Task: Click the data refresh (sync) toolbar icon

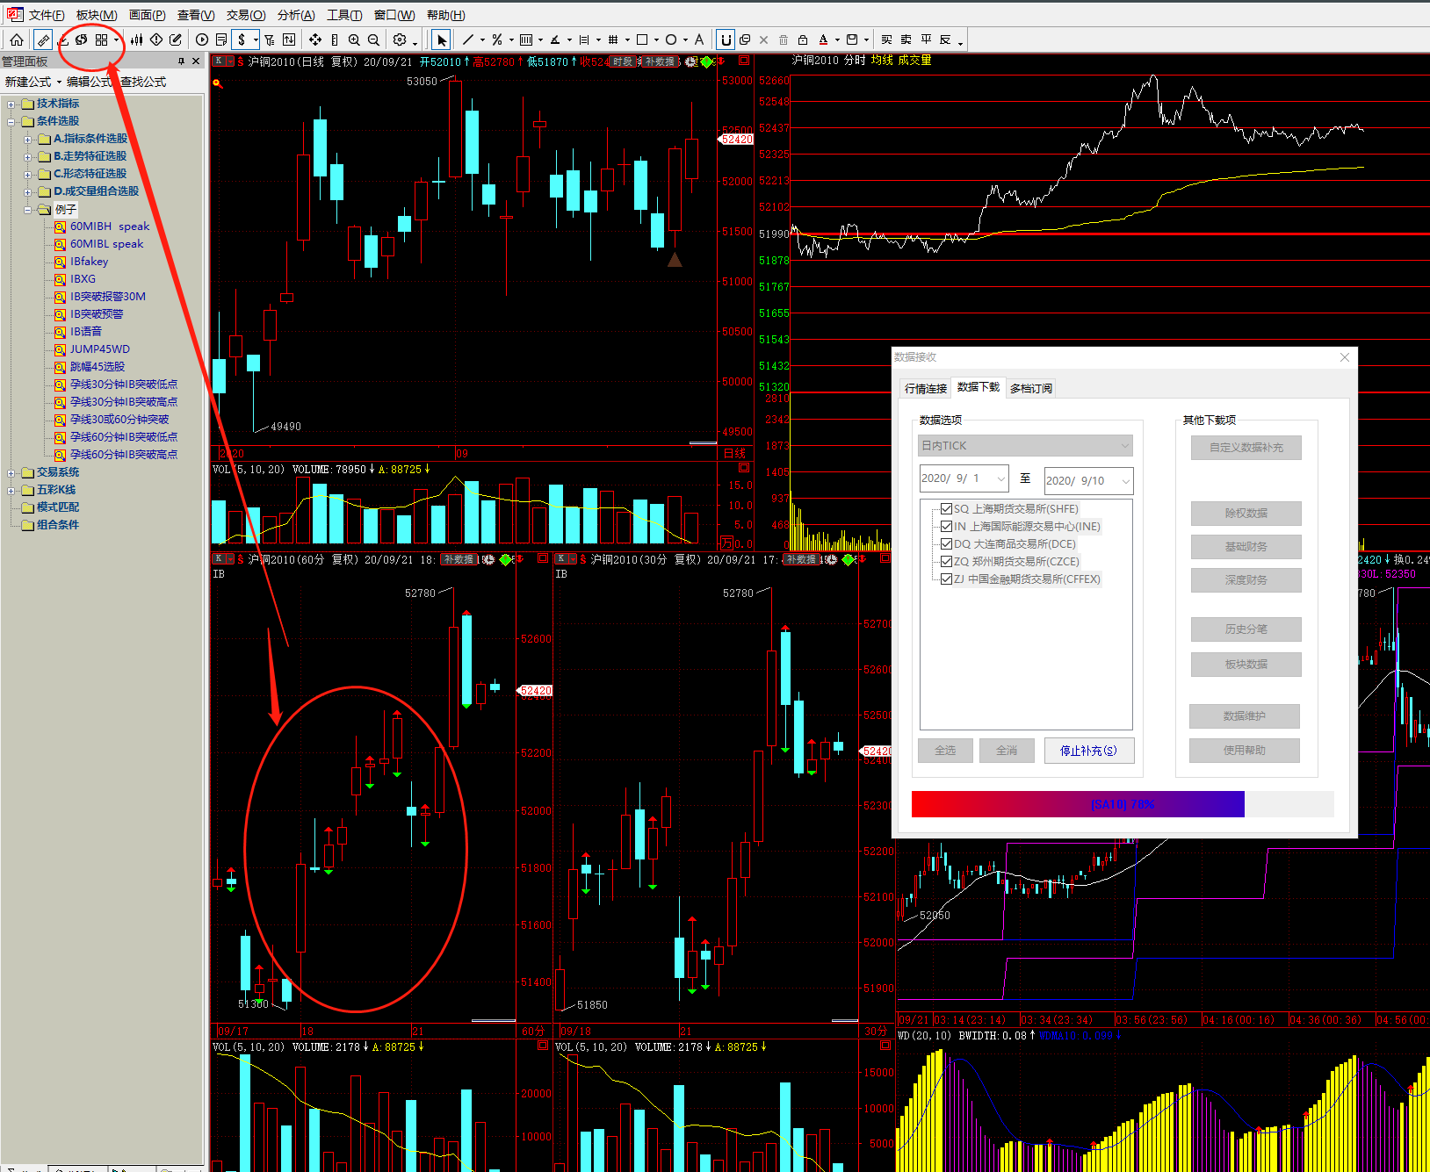Action: coord(82,40)
